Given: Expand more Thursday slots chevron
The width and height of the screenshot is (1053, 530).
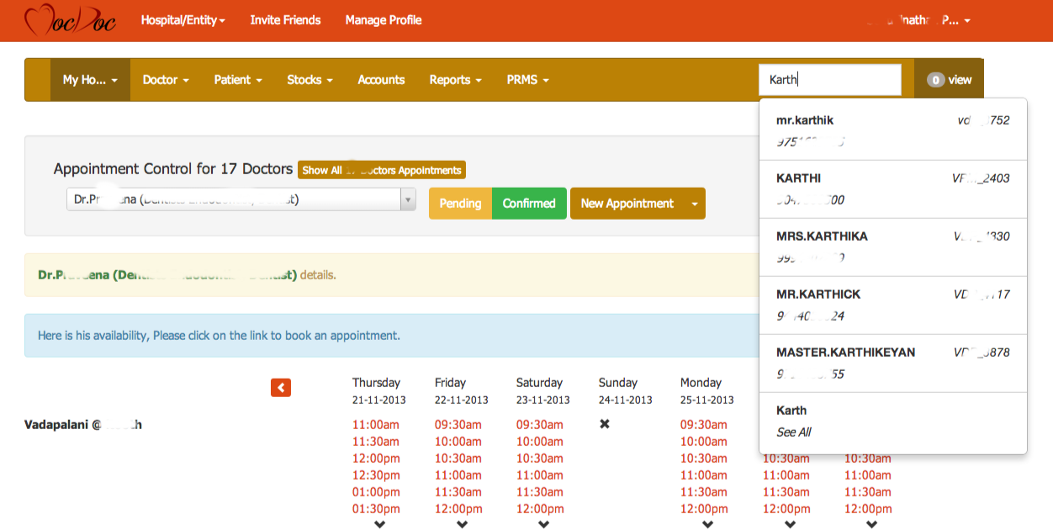Looking at the screenshot, I should point(379,524).
